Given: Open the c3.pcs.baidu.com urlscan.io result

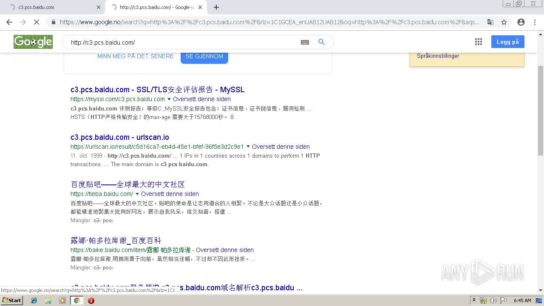Looking at the screenshot, I should (120, 137).
